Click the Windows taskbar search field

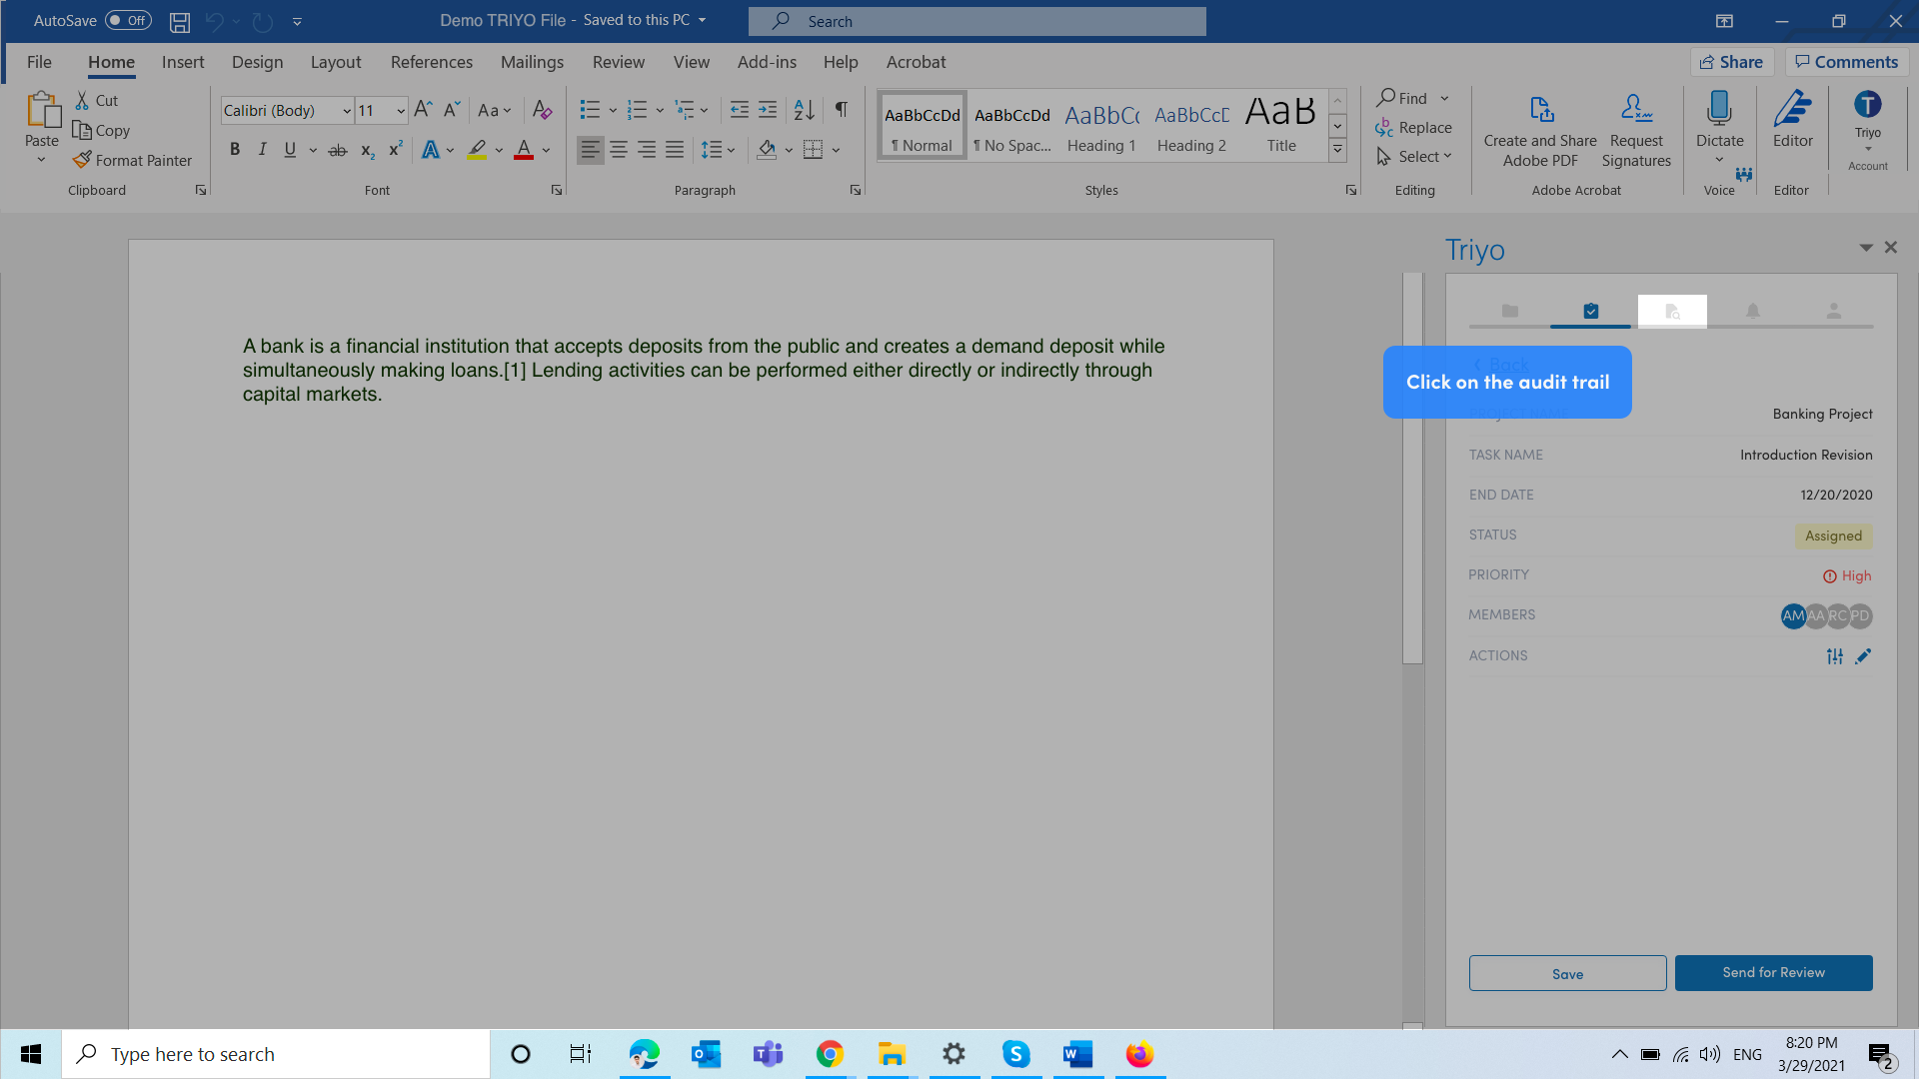coord(276,1054)
